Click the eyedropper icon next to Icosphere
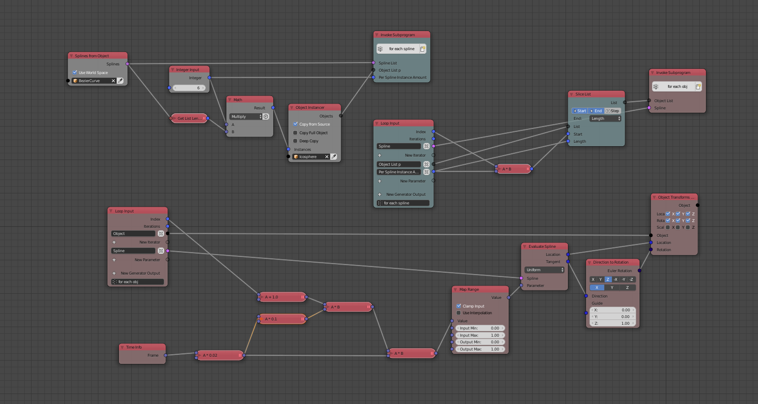This screenshot has width=758, height=404. pyautogui.click(x=334, y=157)
